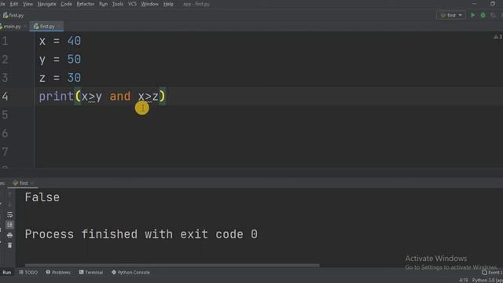Image resolution: width=503 pixels, height=283 pixels.
Task: Open the Run menu
Action: point(103,4)
